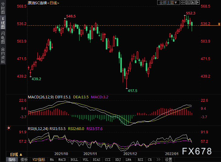
Task: Click the 2021/10 date label
Action: pos(61,154)
